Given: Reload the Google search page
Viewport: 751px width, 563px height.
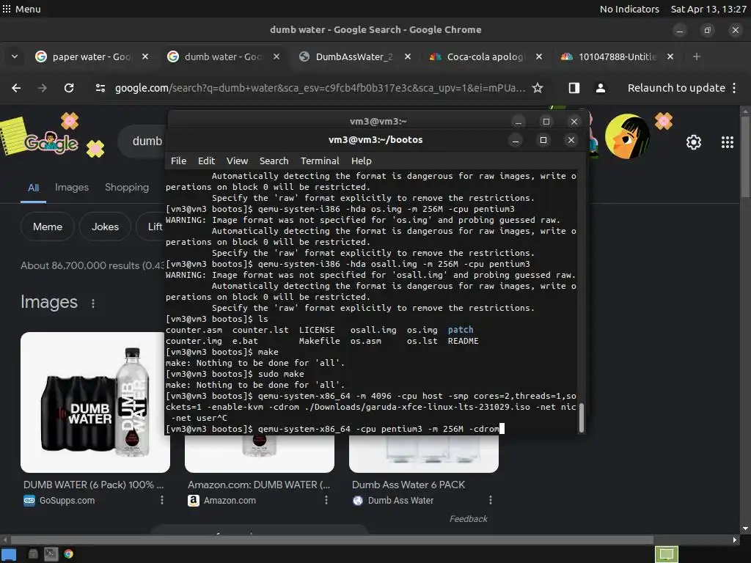Looking at the screenshot, I should 69,88.
